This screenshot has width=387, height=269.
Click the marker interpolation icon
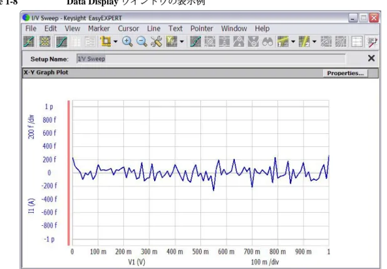tap(224, 41)
